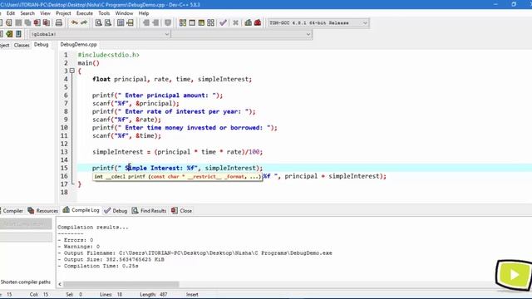Switch to the Compile Log bottom tab
Image resolution: width=532 pixels, height=299 pixels.
pos(81,210)
